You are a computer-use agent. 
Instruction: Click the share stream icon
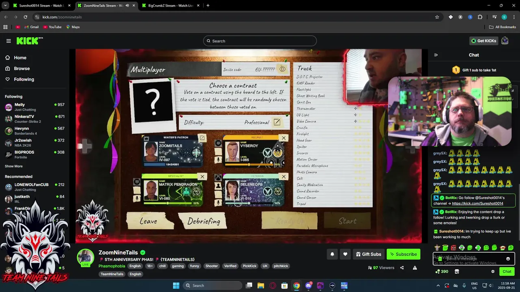[402, 268]
